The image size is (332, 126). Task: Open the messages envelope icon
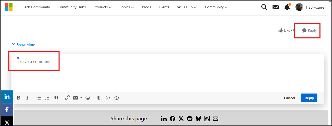(x=276, y=7)
